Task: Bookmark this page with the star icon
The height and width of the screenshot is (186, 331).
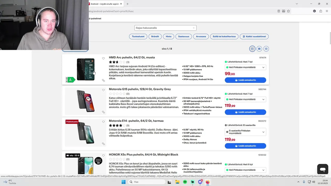Action: (288, 11)
